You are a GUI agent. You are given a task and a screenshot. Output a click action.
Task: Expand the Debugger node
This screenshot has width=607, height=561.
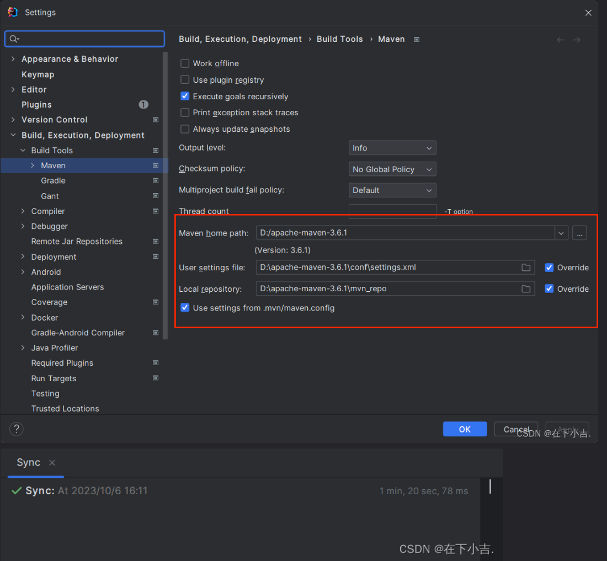point(23,226)
